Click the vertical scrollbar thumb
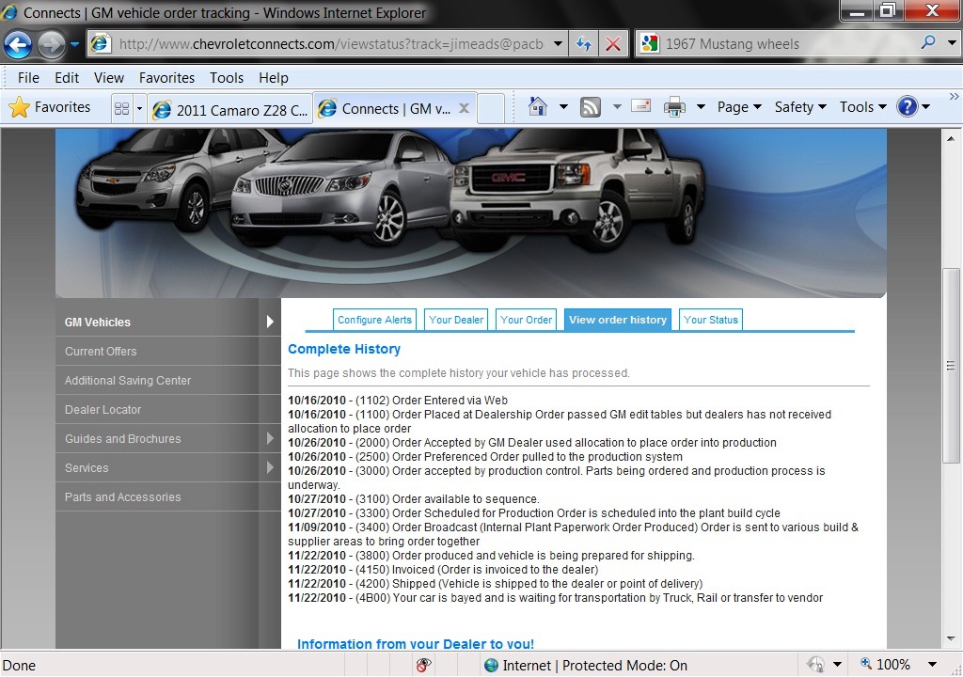The height and width of the screenshot is (677, 963). point(952,366)
